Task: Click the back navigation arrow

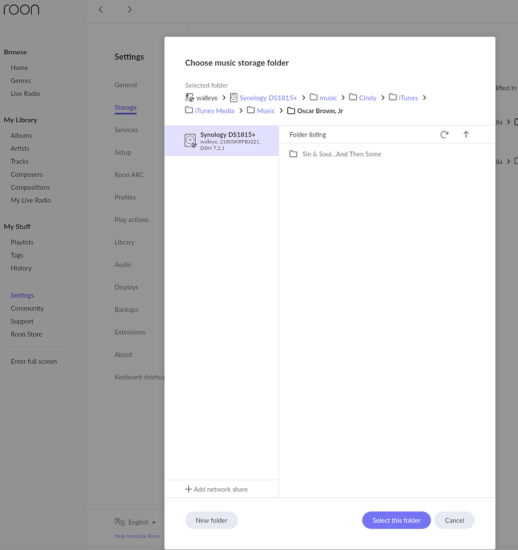Action: pos(101,10)
